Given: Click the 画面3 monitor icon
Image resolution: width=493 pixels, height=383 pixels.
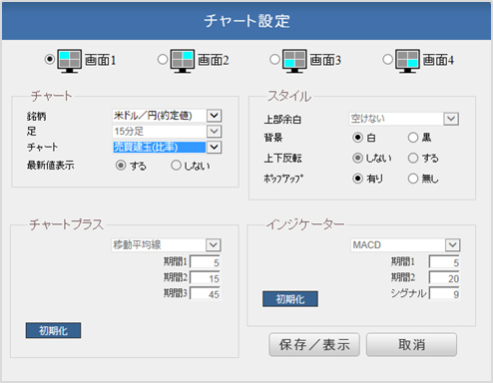Looking at the screenshot, I should (294, 61).
